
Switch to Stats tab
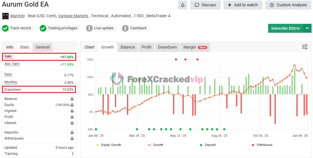(x=24, y=47)
